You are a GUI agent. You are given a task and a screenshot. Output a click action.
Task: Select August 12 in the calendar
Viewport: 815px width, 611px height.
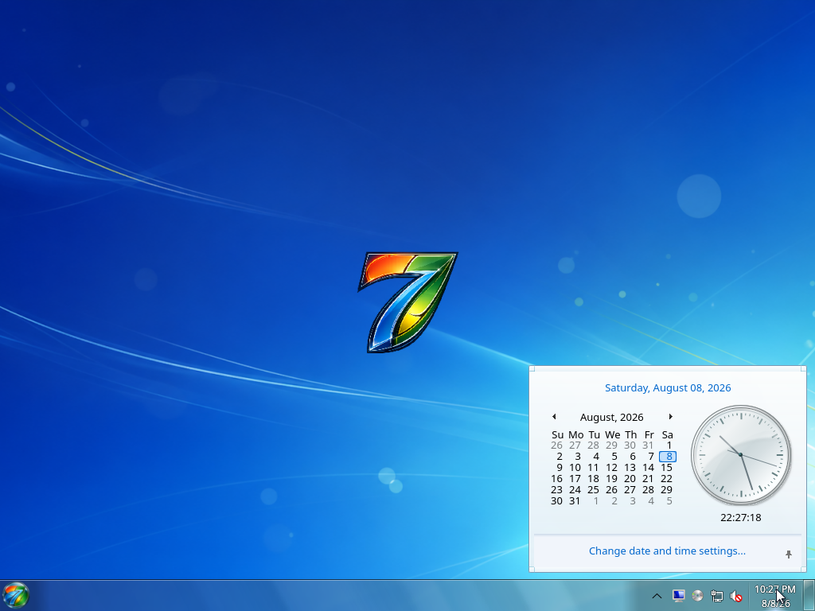coord(612,468)
